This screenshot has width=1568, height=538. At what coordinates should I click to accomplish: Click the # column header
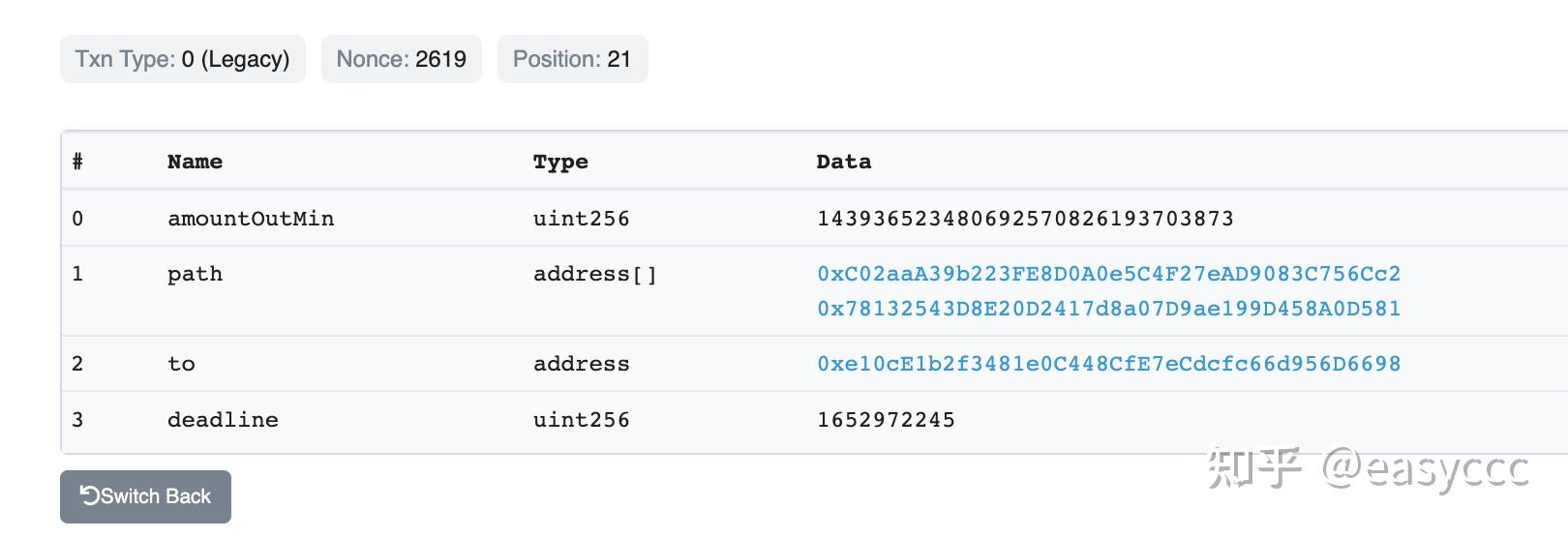[77, 162]
